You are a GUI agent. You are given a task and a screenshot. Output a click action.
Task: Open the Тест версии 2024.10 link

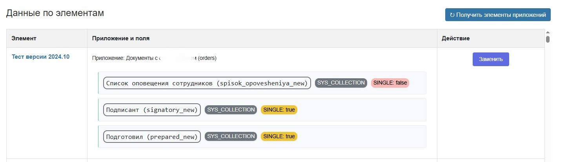point(40,57)
